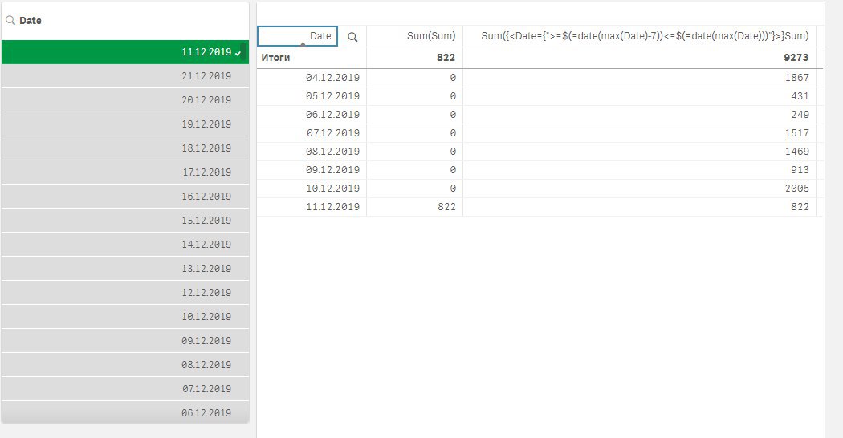
Task: Open the Date filter pane title
Action: [31, 20]
